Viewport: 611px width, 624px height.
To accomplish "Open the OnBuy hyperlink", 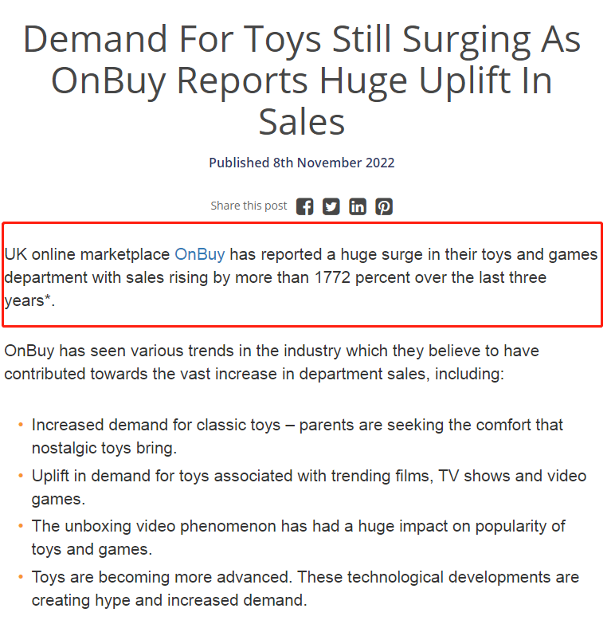I will coord(200,254).
